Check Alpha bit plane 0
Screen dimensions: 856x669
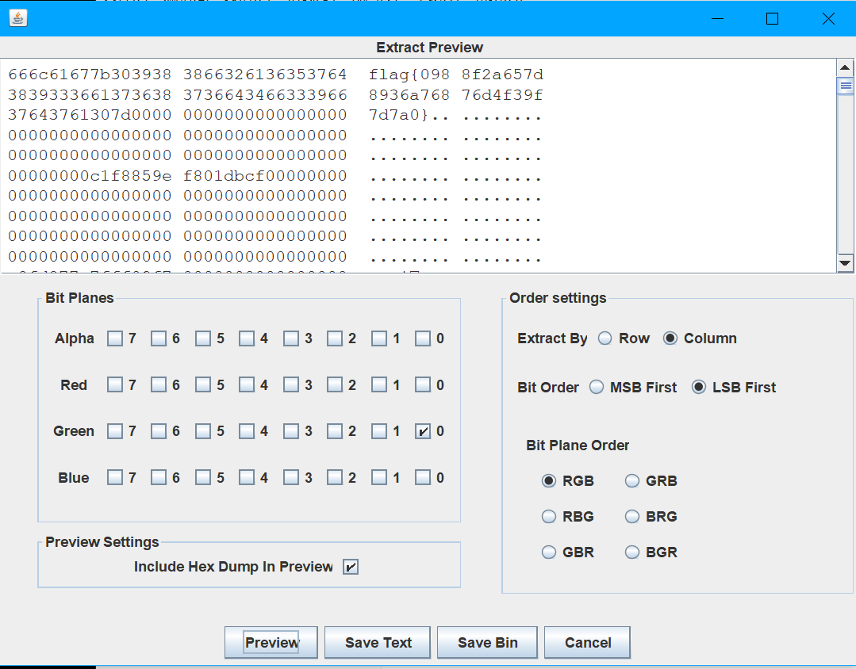point(423,339)
